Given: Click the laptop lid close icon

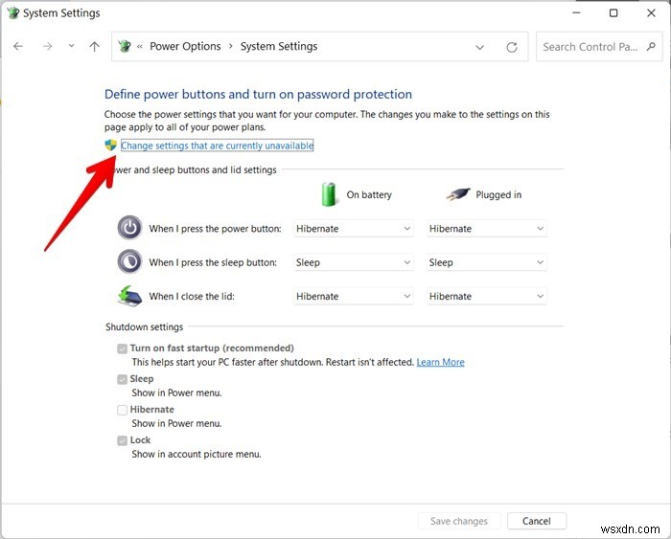Looking at the screenshot, I should point(129,296).
